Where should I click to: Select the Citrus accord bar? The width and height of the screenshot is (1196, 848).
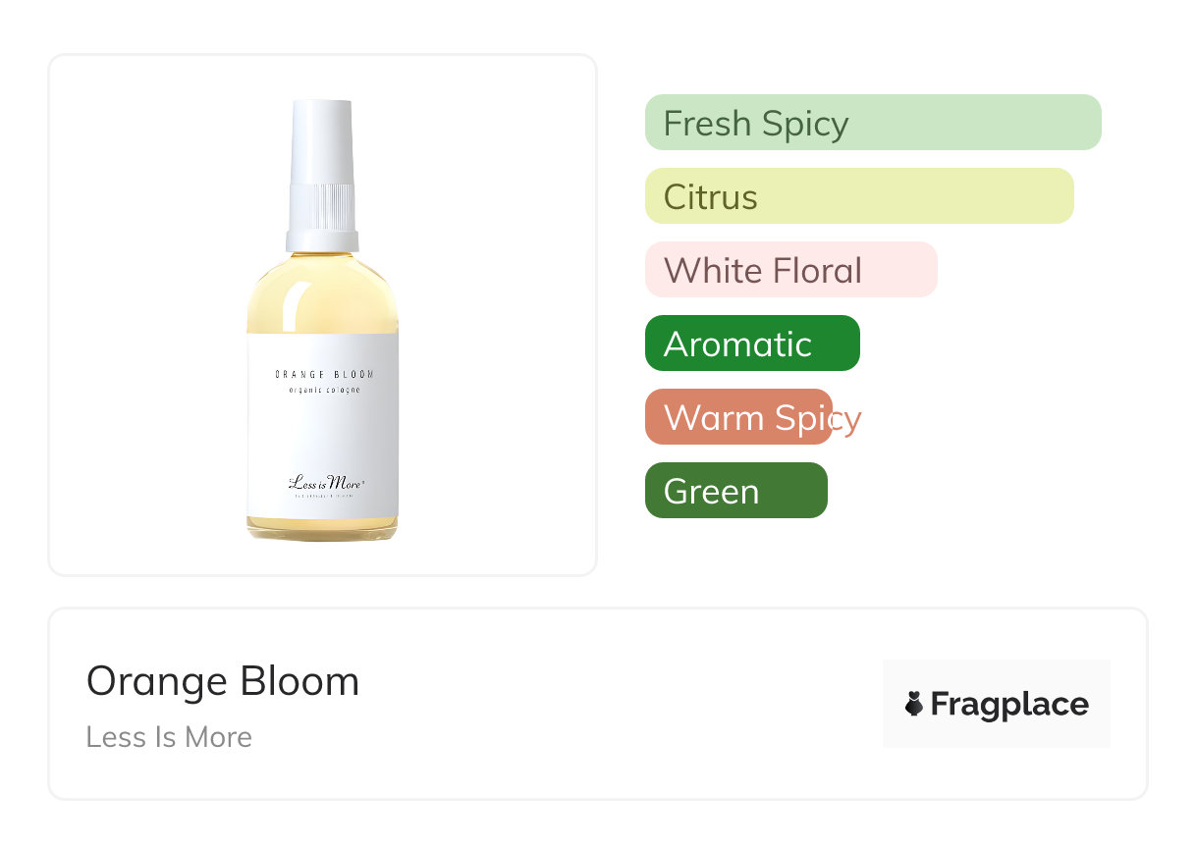(x=858, y=196)
